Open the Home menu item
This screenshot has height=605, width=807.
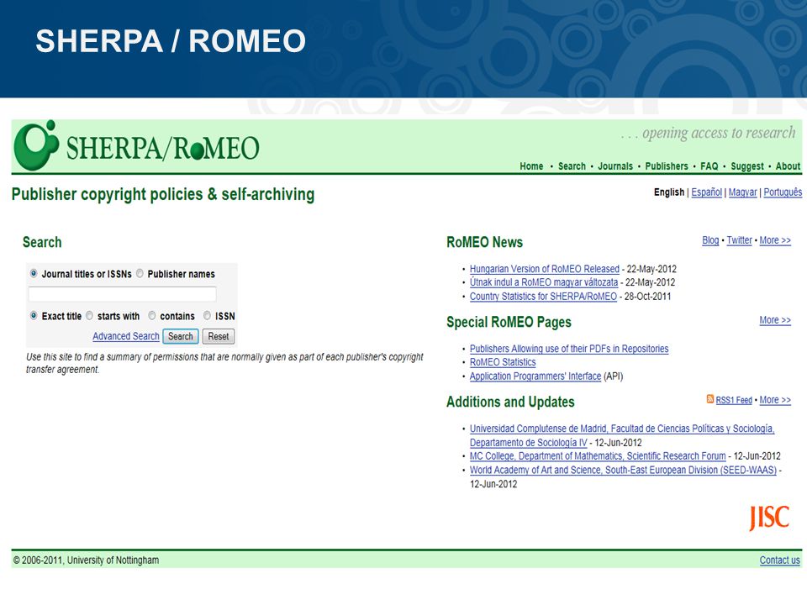tap(531, 166)
